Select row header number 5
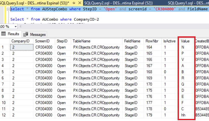The image size is (209, 121). 5,72
